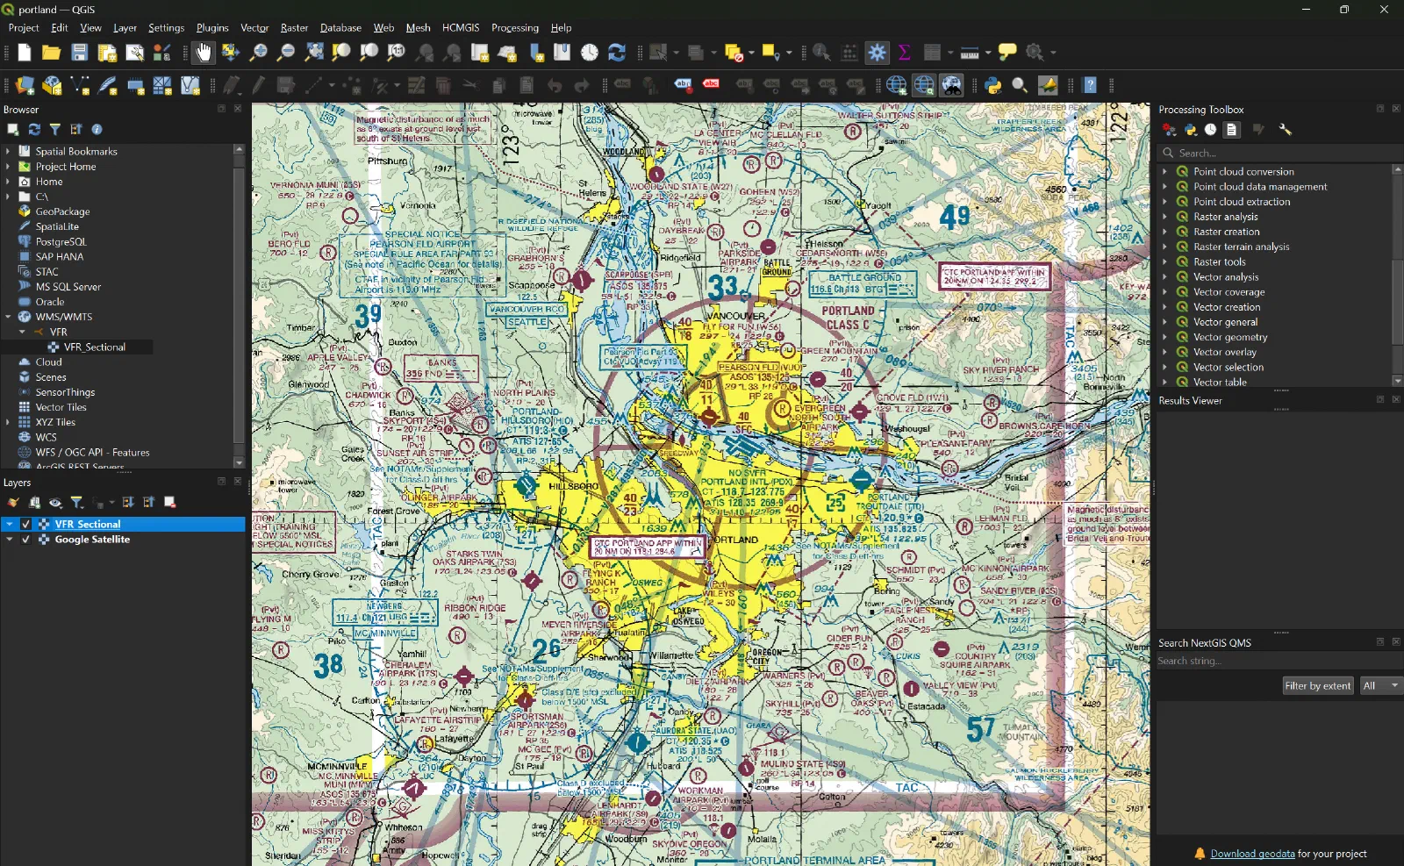Open the Plugins menu

point(212,28)
